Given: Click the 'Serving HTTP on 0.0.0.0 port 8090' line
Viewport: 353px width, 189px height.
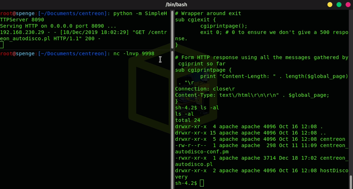Looking at the screenshot, I should click(58, 26).
